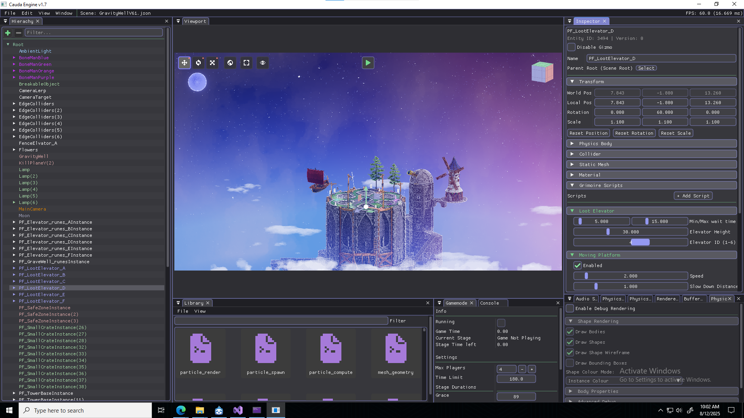This screenshot has width=744, height=418.
Task: Click the Add Script button
Action: [693, 196]
